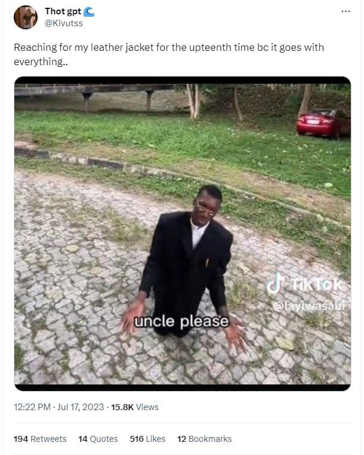Click the Jul 17, 2023 date
Viewport: 364px width, 455px height.
[81, 407]
